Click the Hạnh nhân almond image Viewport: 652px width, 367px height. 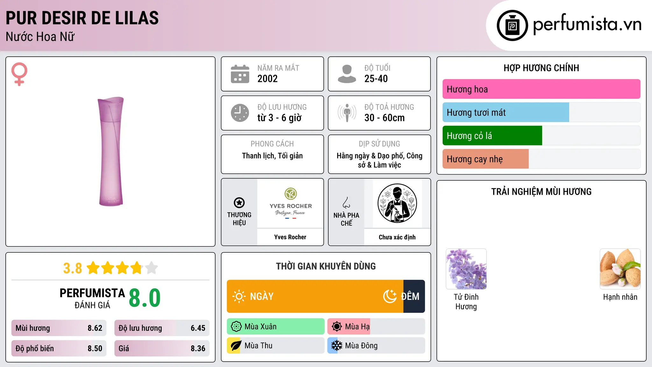620,269
